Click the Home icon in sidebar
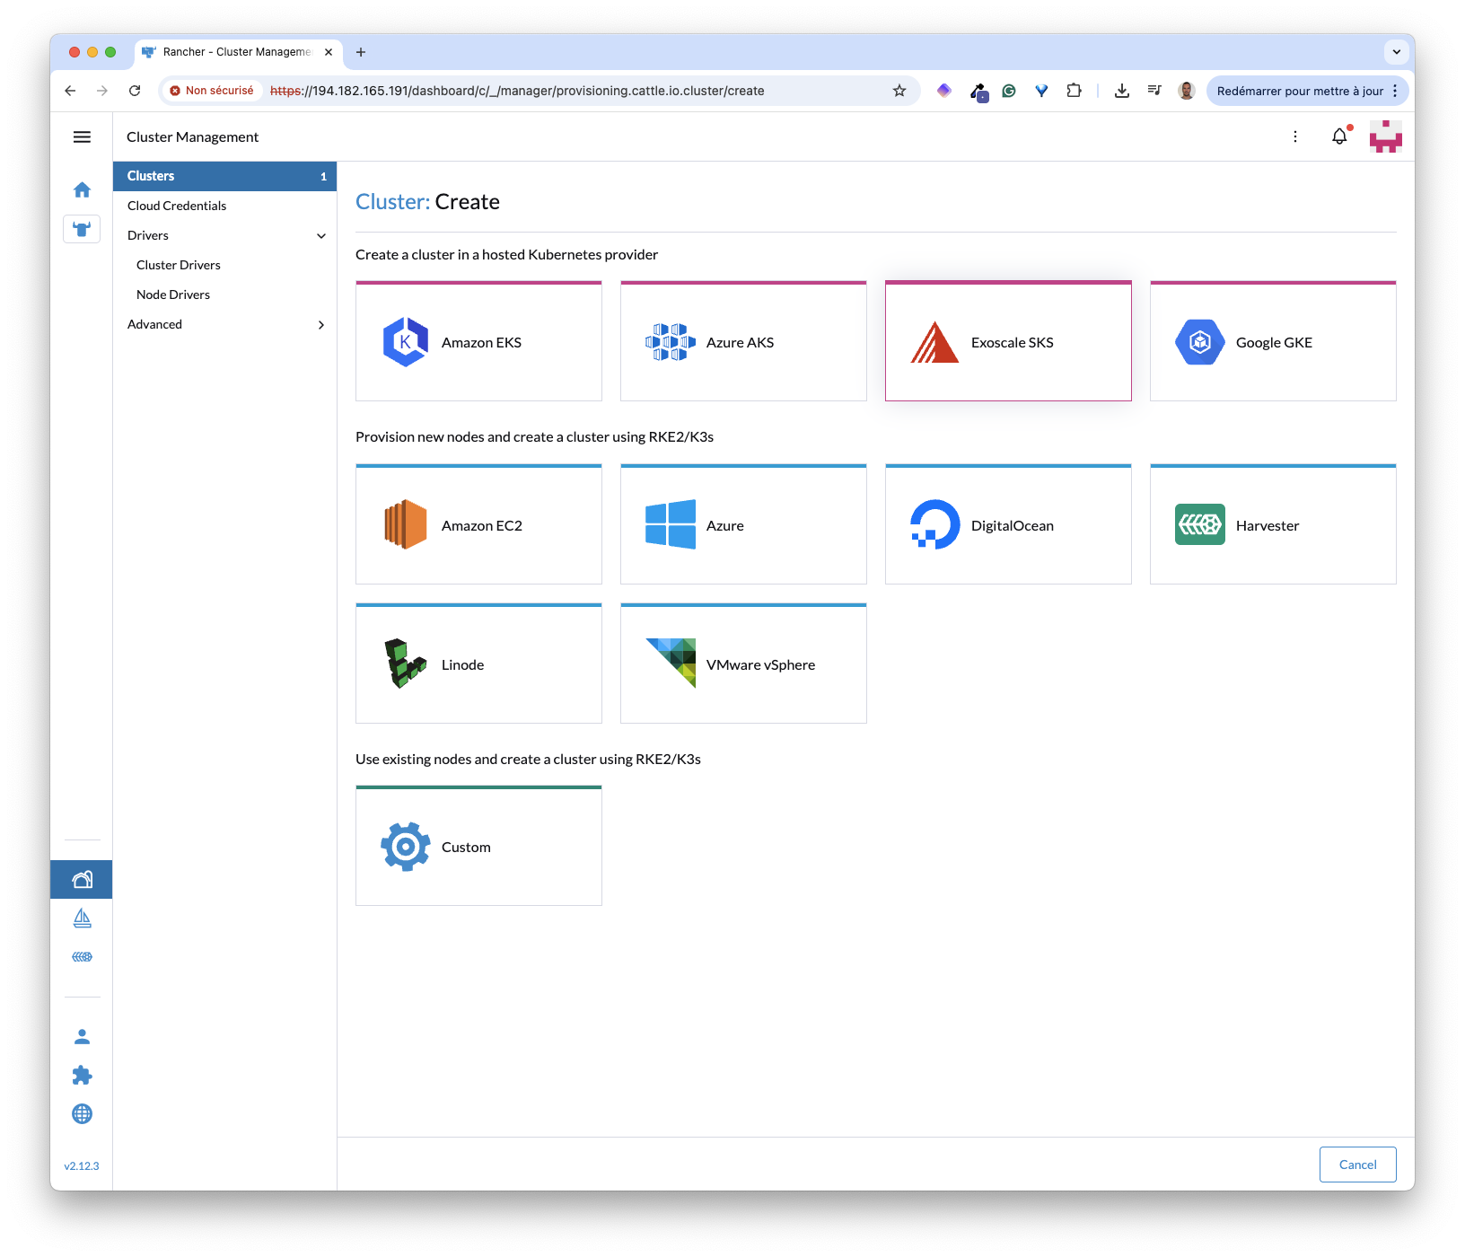Viewport: 1465px width, 1257px height. tap(82, 189)
